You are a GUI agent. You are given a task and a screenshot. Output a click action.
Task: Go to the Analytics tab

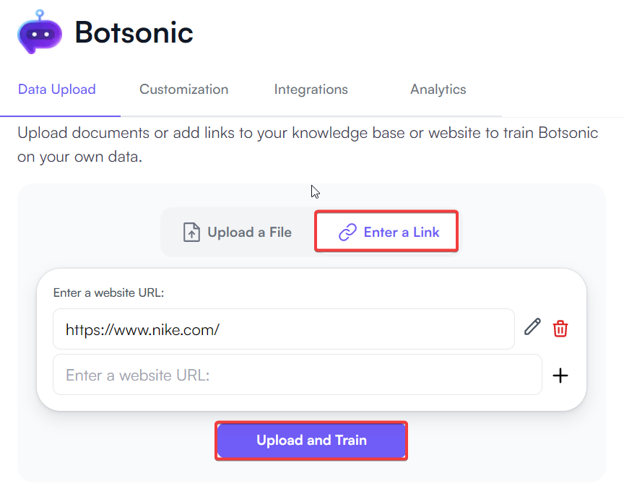pyautogui.click(x=438, y=90)
